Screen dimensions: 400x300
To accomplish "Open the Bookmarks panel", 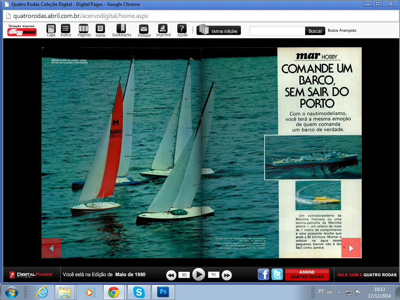I will coord(121,29).
